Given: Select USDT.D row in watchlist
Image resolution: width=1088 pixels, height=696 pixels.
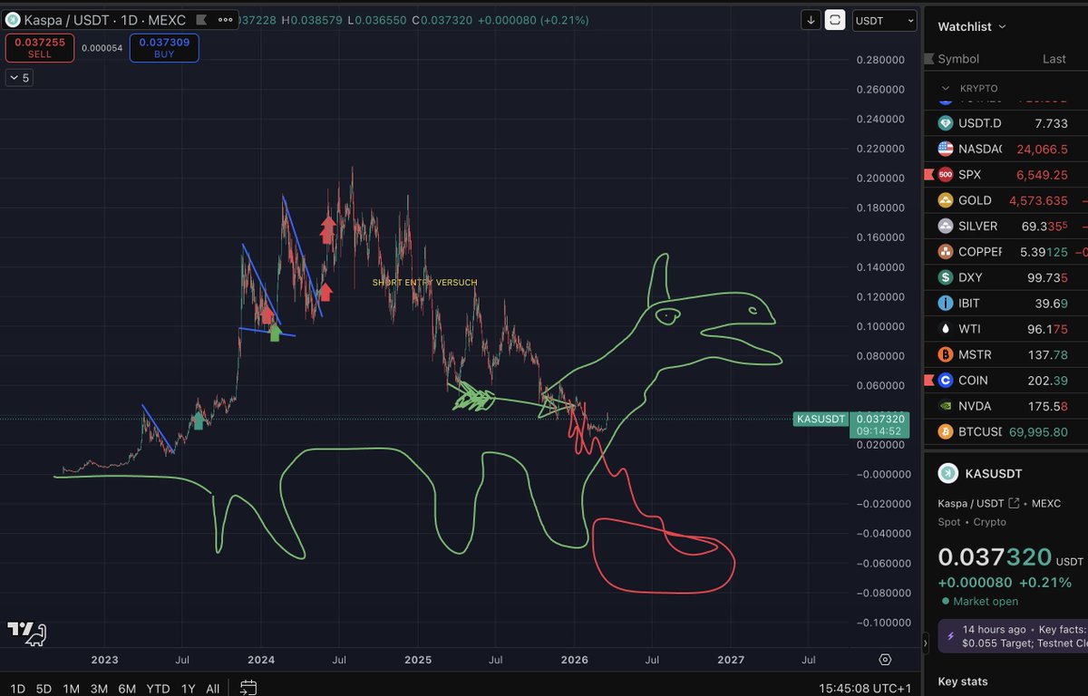Looking at the screenshot, I should point(1005,123).
